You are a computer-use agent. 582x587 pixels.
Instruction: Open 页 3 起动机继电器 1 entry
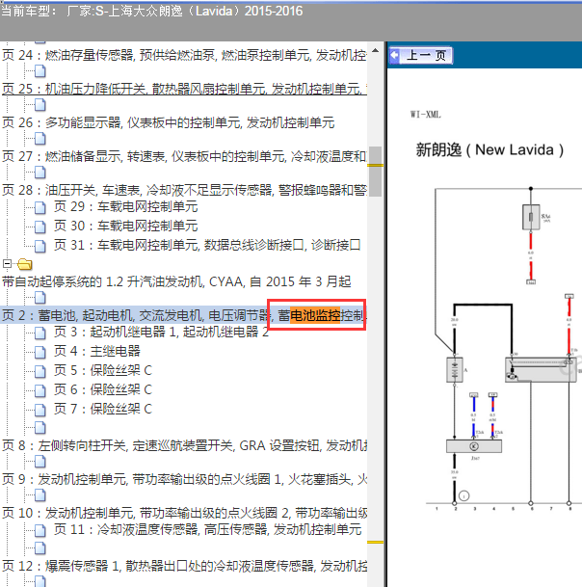coord(161,332)
